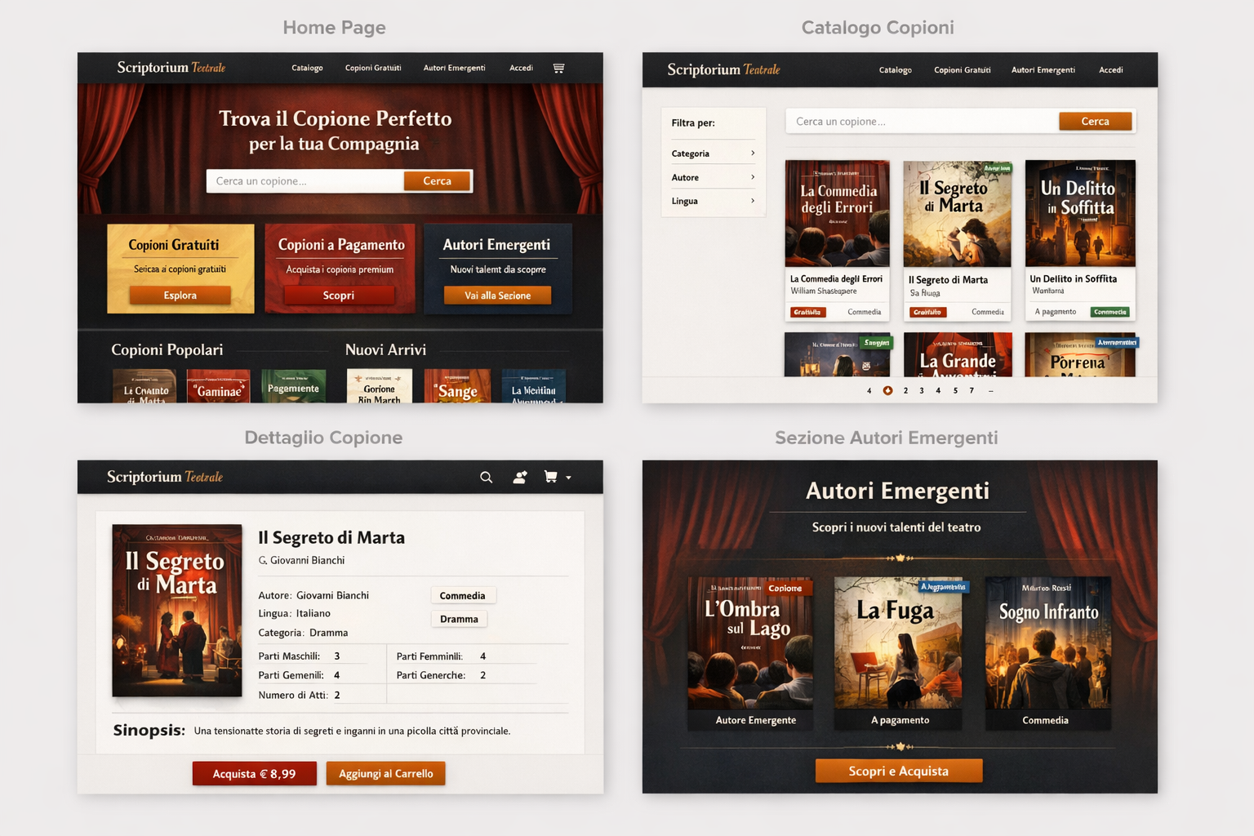Image resolution: width=1254 pixels, height=836 pixels.
Task: Click the search magnifier icon in Dettaglio header
Action: (486, 478)
